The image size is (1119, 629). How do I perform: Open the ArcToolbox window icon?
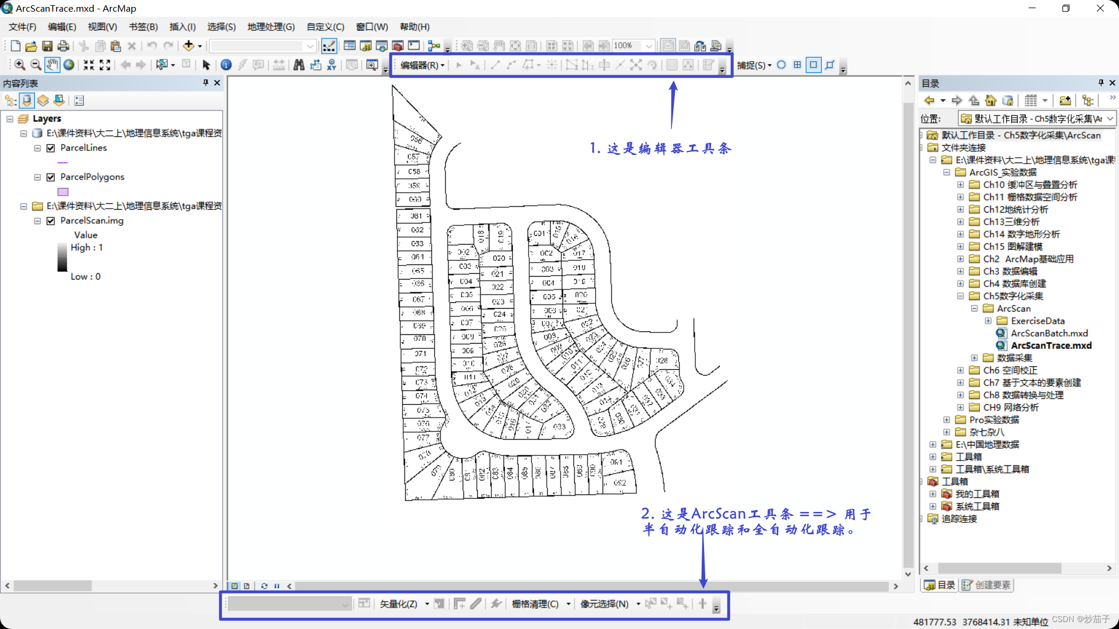coord(398,46)
